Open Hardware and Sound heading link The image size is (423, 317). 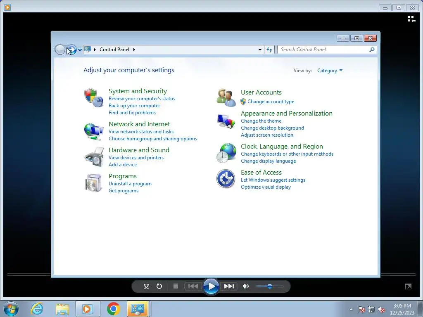139,150
